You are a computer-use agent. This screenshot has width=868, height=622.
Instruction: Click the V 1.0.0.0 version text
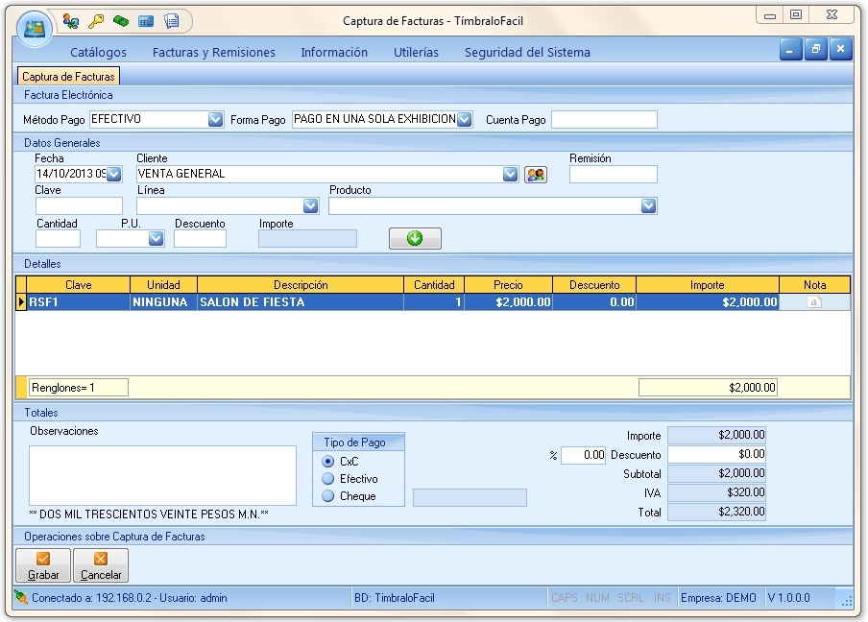coord(788,598)
